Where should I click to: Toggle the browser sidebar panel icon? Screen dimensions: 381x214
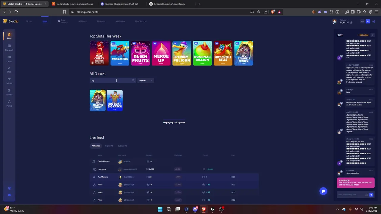pos(353,12)
